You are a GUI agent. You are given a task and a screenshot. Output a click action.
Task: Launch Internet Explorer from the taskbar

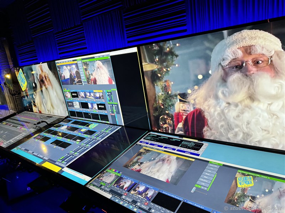pos(126,205)
